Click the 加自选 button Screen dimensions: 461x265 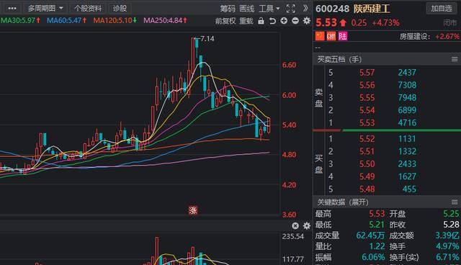click(x=442, y=8)
